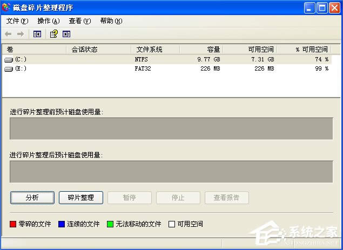Screen dimensions: 343x250
Task: Toggle the console tree pane icon
Action: click(37, 34)
